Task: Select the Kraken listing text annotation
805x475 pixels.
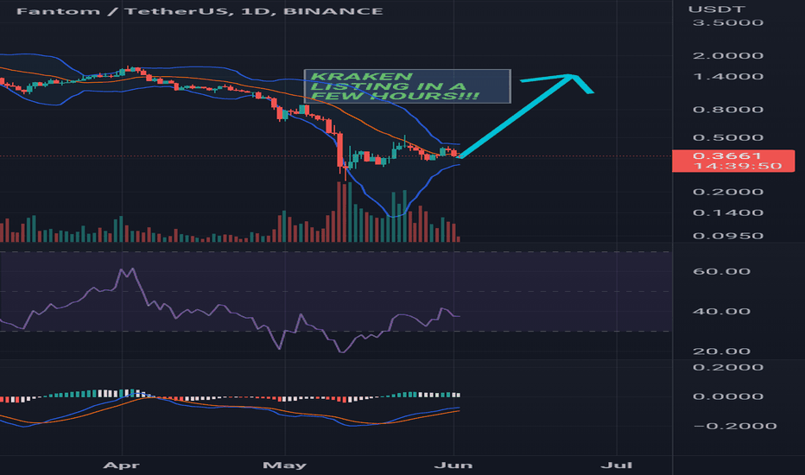Action: pyautogui.click(x=407, y=86)
